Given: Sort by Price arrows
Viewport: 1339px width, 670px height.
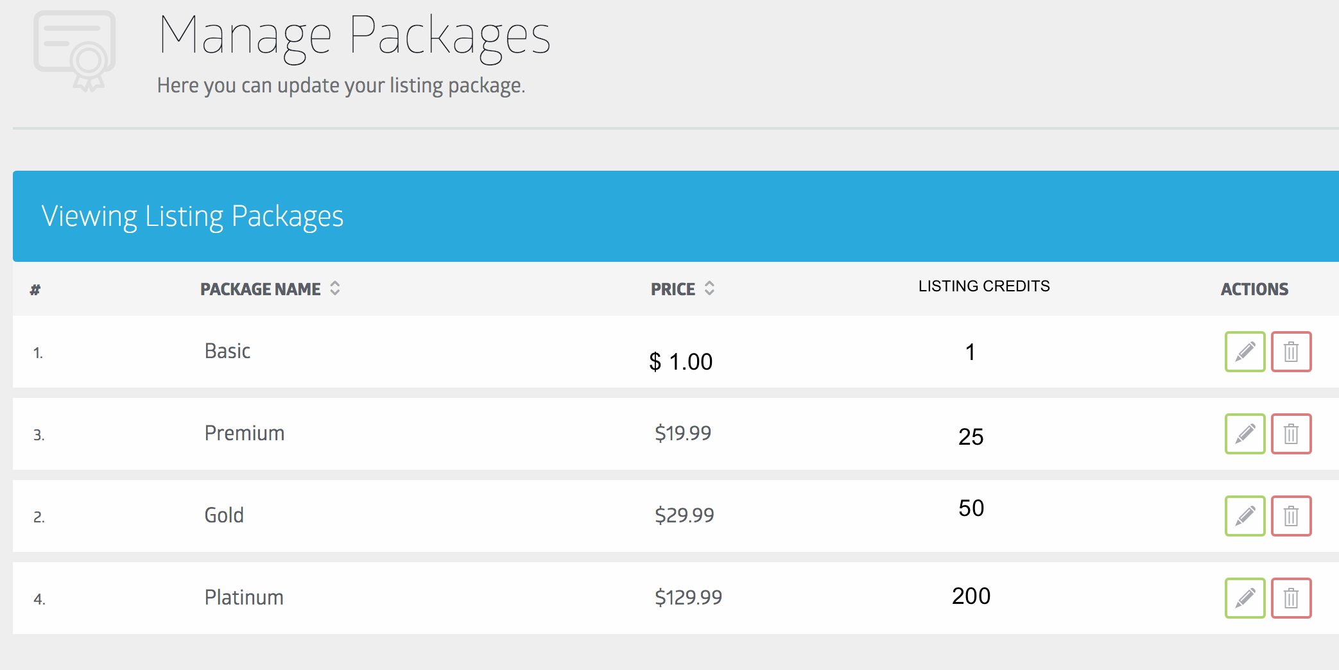Looking at the screenshot, I should 709,288.
